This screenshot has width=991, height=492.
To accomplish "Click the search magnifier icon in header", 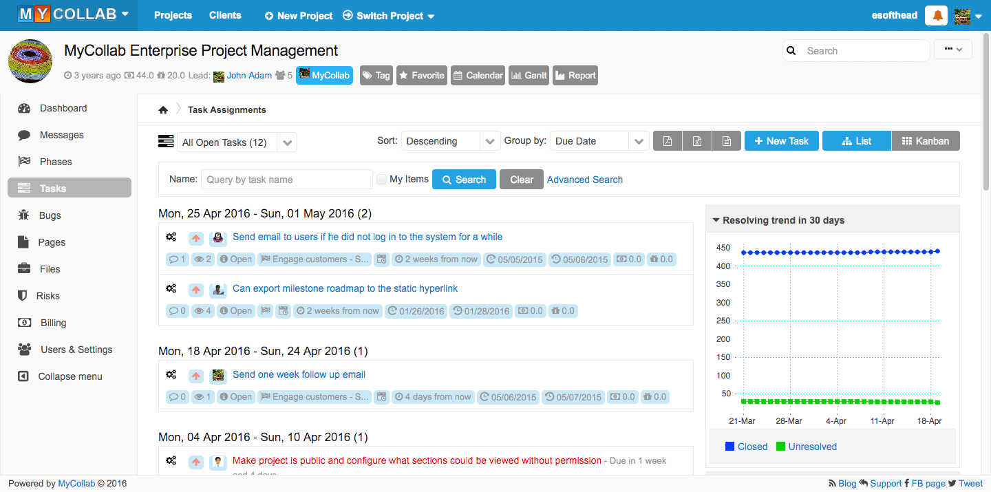I will pos(791,51).
